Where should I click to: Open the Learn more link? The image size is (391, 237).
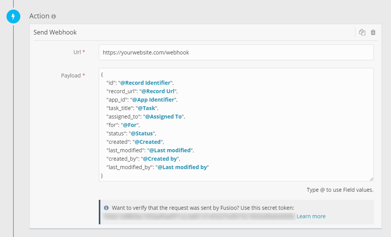pos(311,216)
